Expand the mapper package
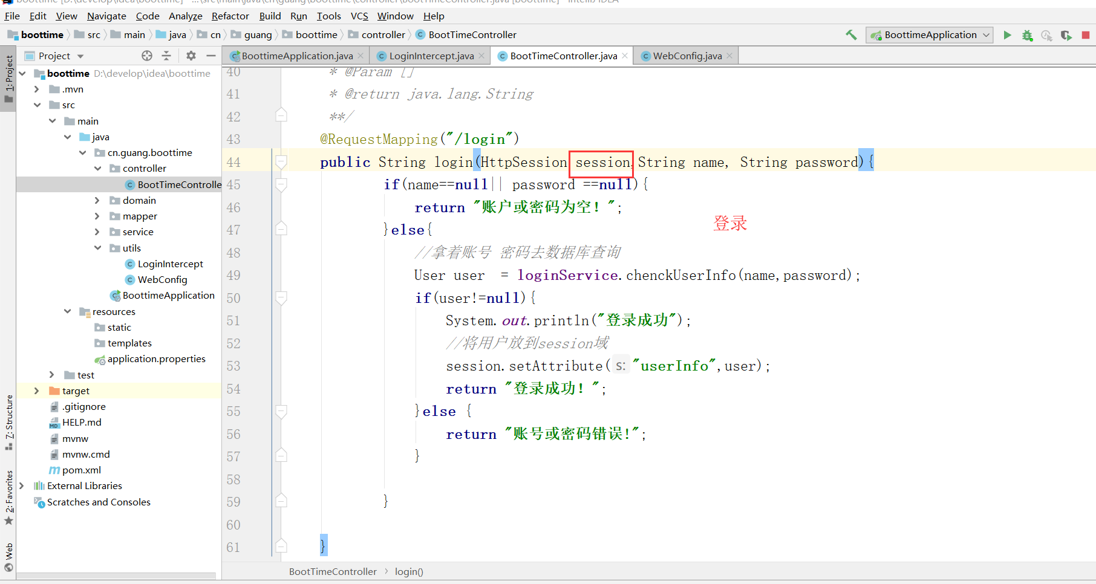1096x584 pixels. pyautogui.click(x=97, y=216)
